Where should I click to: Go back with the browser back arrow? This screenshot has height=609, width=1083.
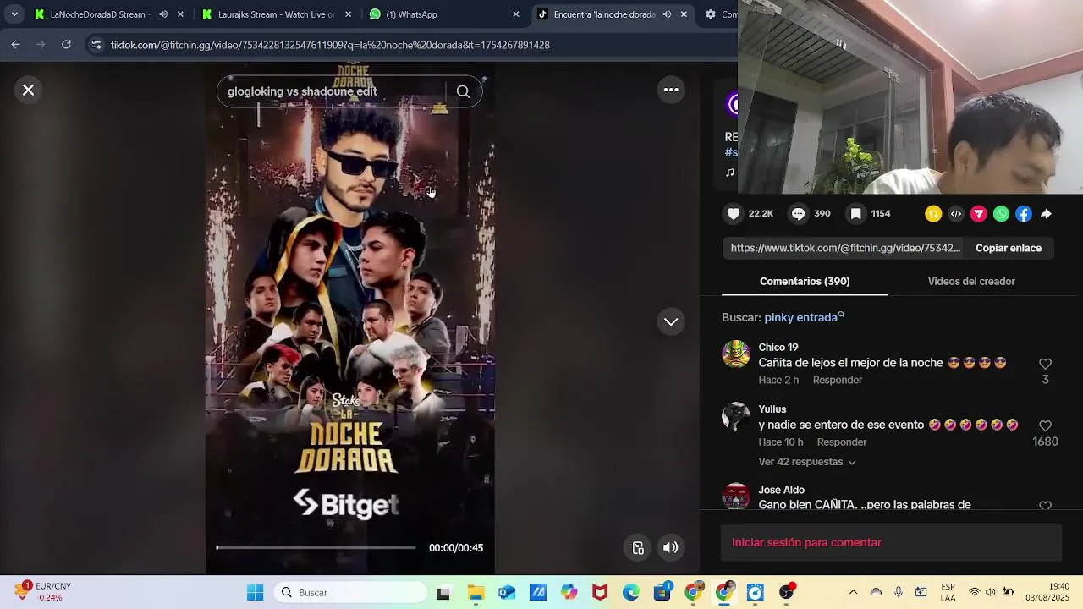click(x=15, y=45)
